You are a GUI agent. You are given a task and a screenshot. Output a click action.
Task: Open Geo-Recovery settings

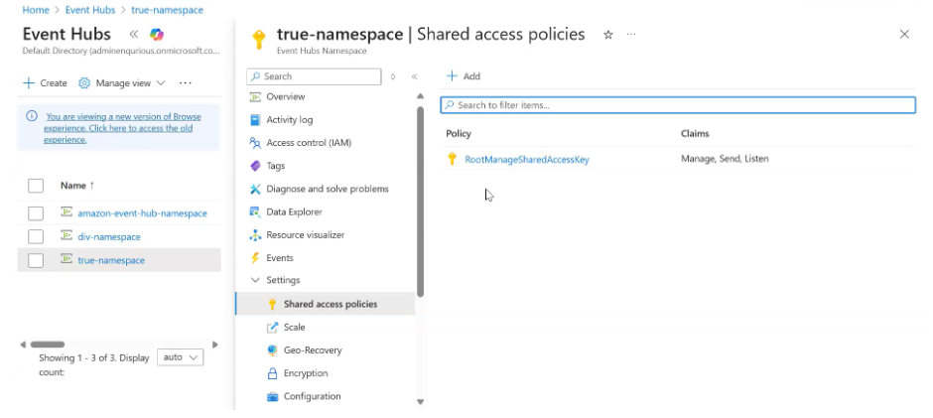312,350
